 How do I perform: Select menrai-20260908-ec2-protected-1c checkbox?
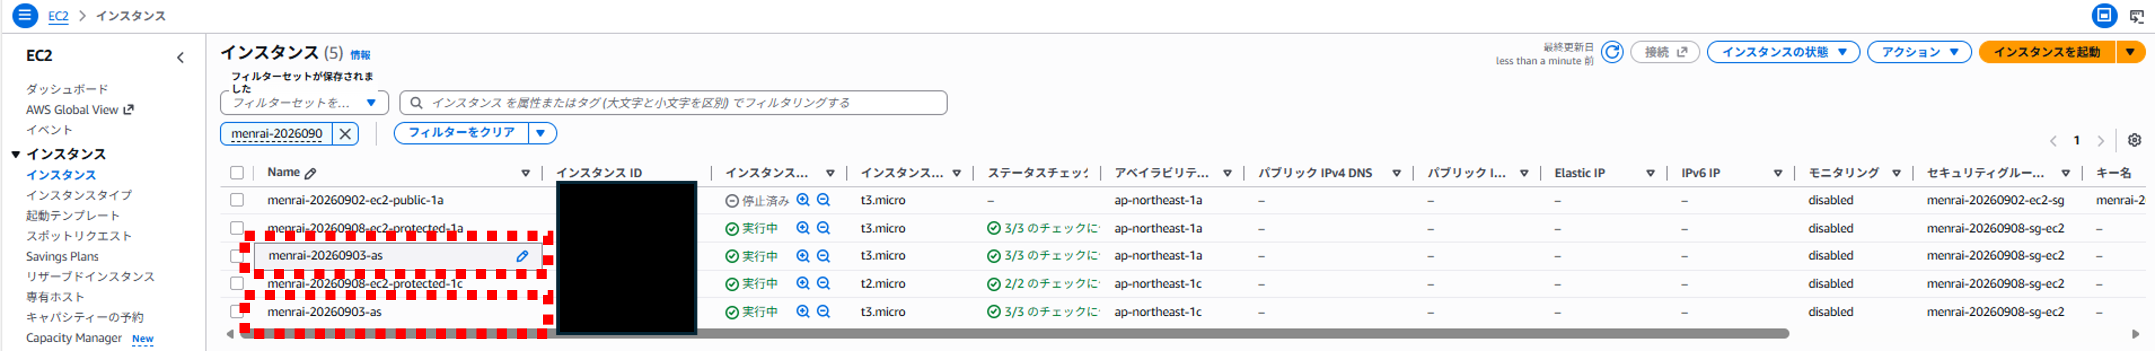pyautogui.click(x=237, y=283)
